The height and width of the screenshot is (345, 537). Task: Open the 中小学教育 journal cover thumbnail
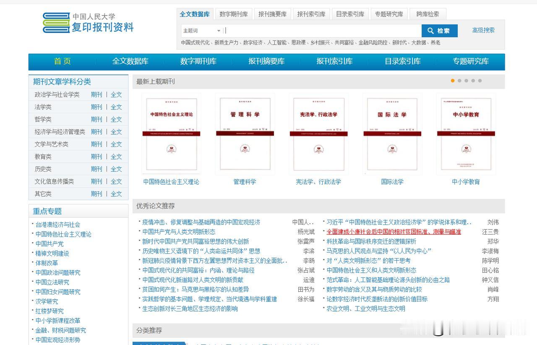coord(466,134)
